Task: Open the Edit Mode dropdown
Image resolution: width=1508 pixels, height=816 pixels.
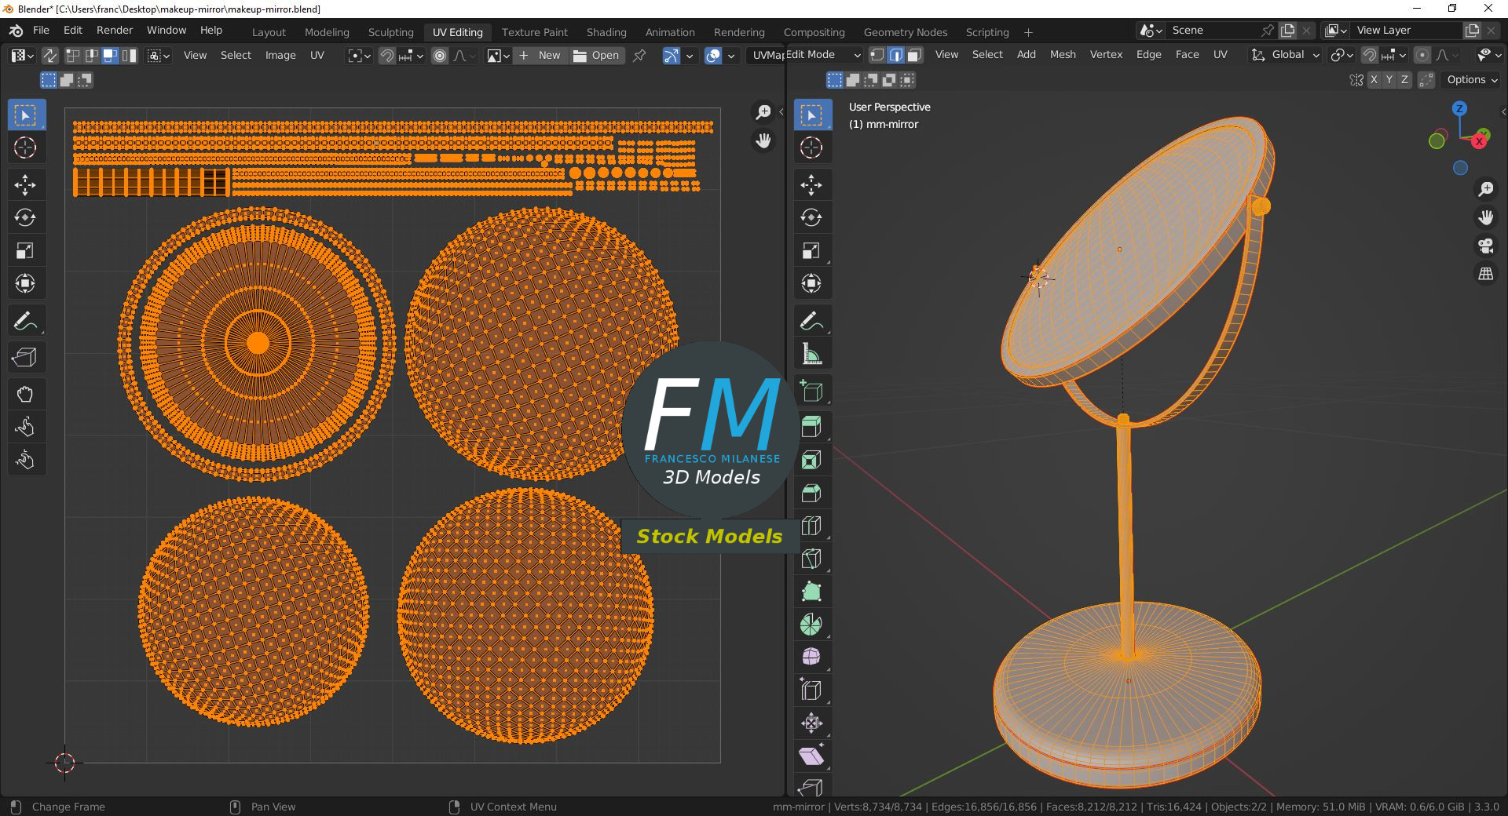Action: point(823,55)
